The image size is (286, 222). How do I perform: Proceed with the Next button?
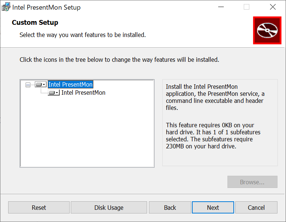(213, 208)
